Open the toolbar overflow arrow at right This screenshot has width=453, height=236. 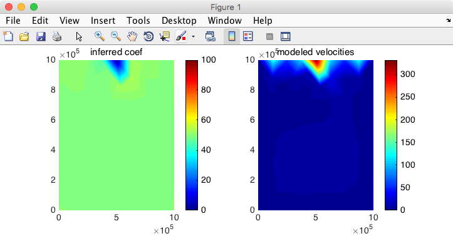[x=448, y=20]
